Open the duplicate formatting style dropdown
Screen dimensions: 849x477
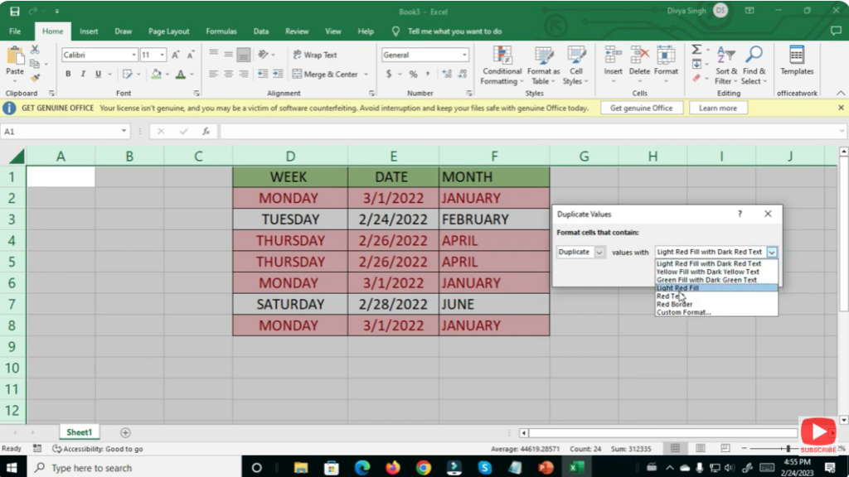click(773, 251)
